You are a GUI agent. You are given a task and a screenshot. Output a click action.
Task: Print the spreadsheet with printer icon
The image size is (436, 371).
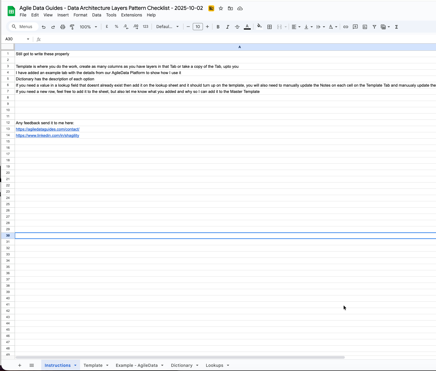63,27
